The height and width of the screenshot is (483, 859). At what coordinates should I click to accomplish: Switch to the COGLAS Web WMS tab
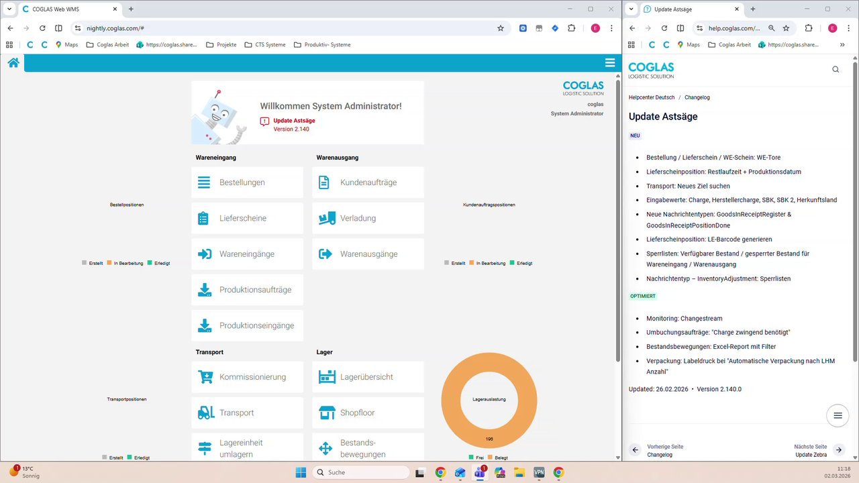coord(68,9)
